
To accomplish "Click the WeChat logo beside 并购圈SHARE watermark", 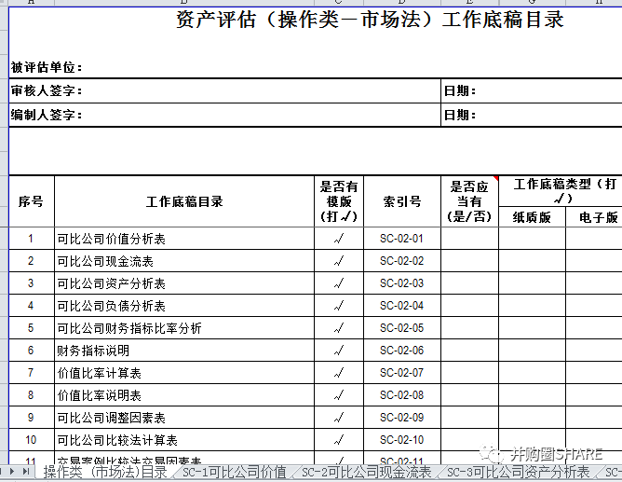I will tap(490, 454).
